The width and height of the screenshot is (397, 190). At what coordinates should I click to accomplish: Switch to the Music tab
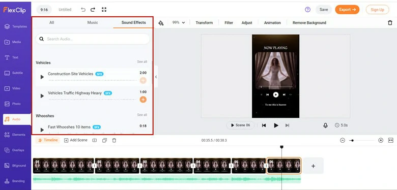tap(93, 22)
